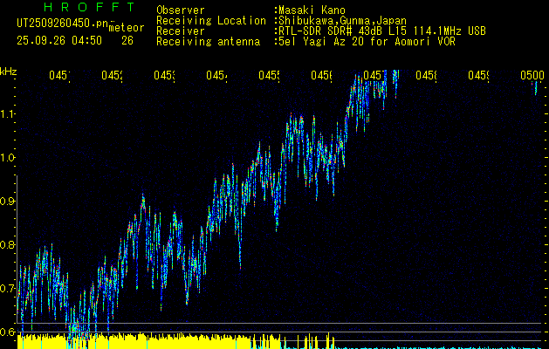
Task: Select file name UT2509260450.pn text
Action: (62, 23)
